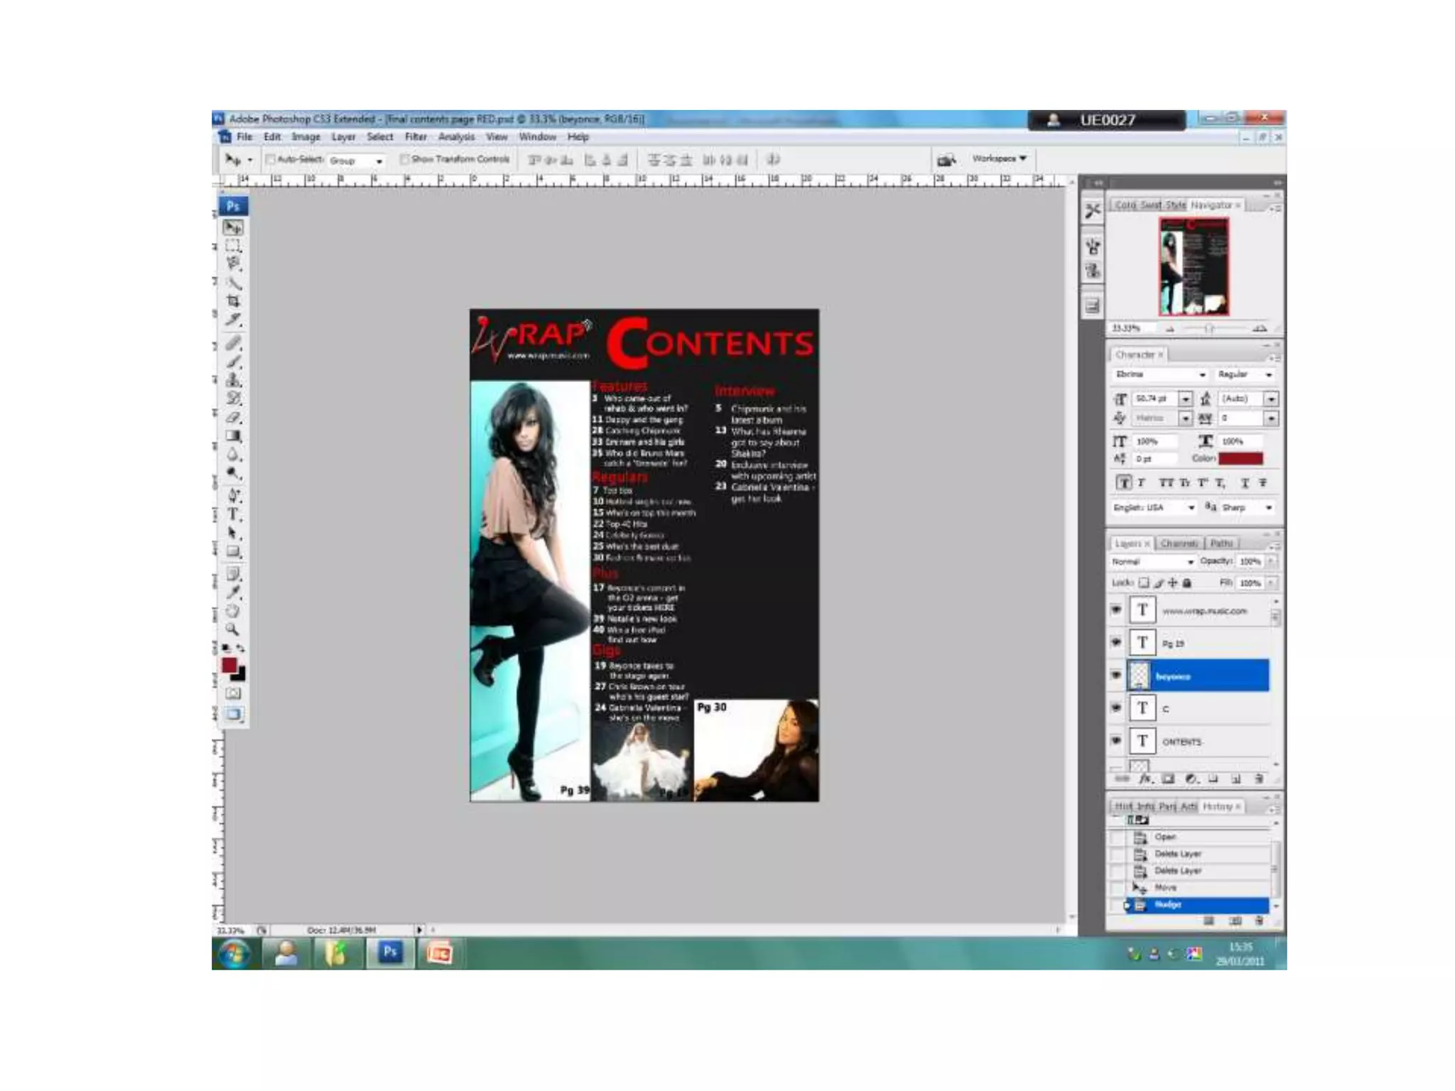Select the Eyedropper tool

click(x=233, y=592)
